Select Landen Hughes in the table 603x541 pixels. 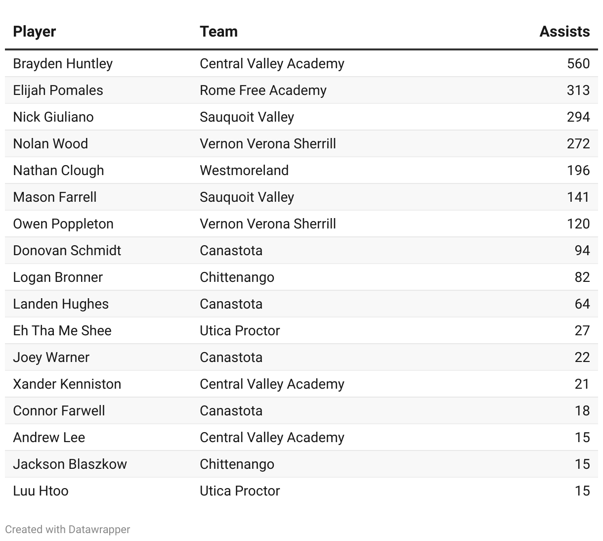point(61,304)
